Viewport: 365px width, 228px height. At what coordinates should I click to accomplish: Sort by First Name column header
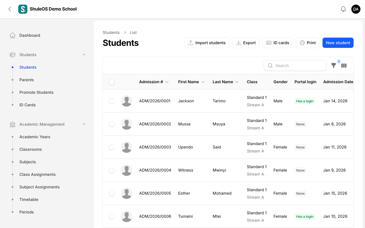click(x=191, y=82)
